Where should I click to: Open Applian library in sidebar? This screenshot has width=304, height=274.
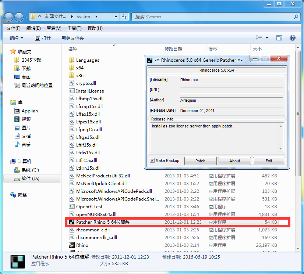26,111
